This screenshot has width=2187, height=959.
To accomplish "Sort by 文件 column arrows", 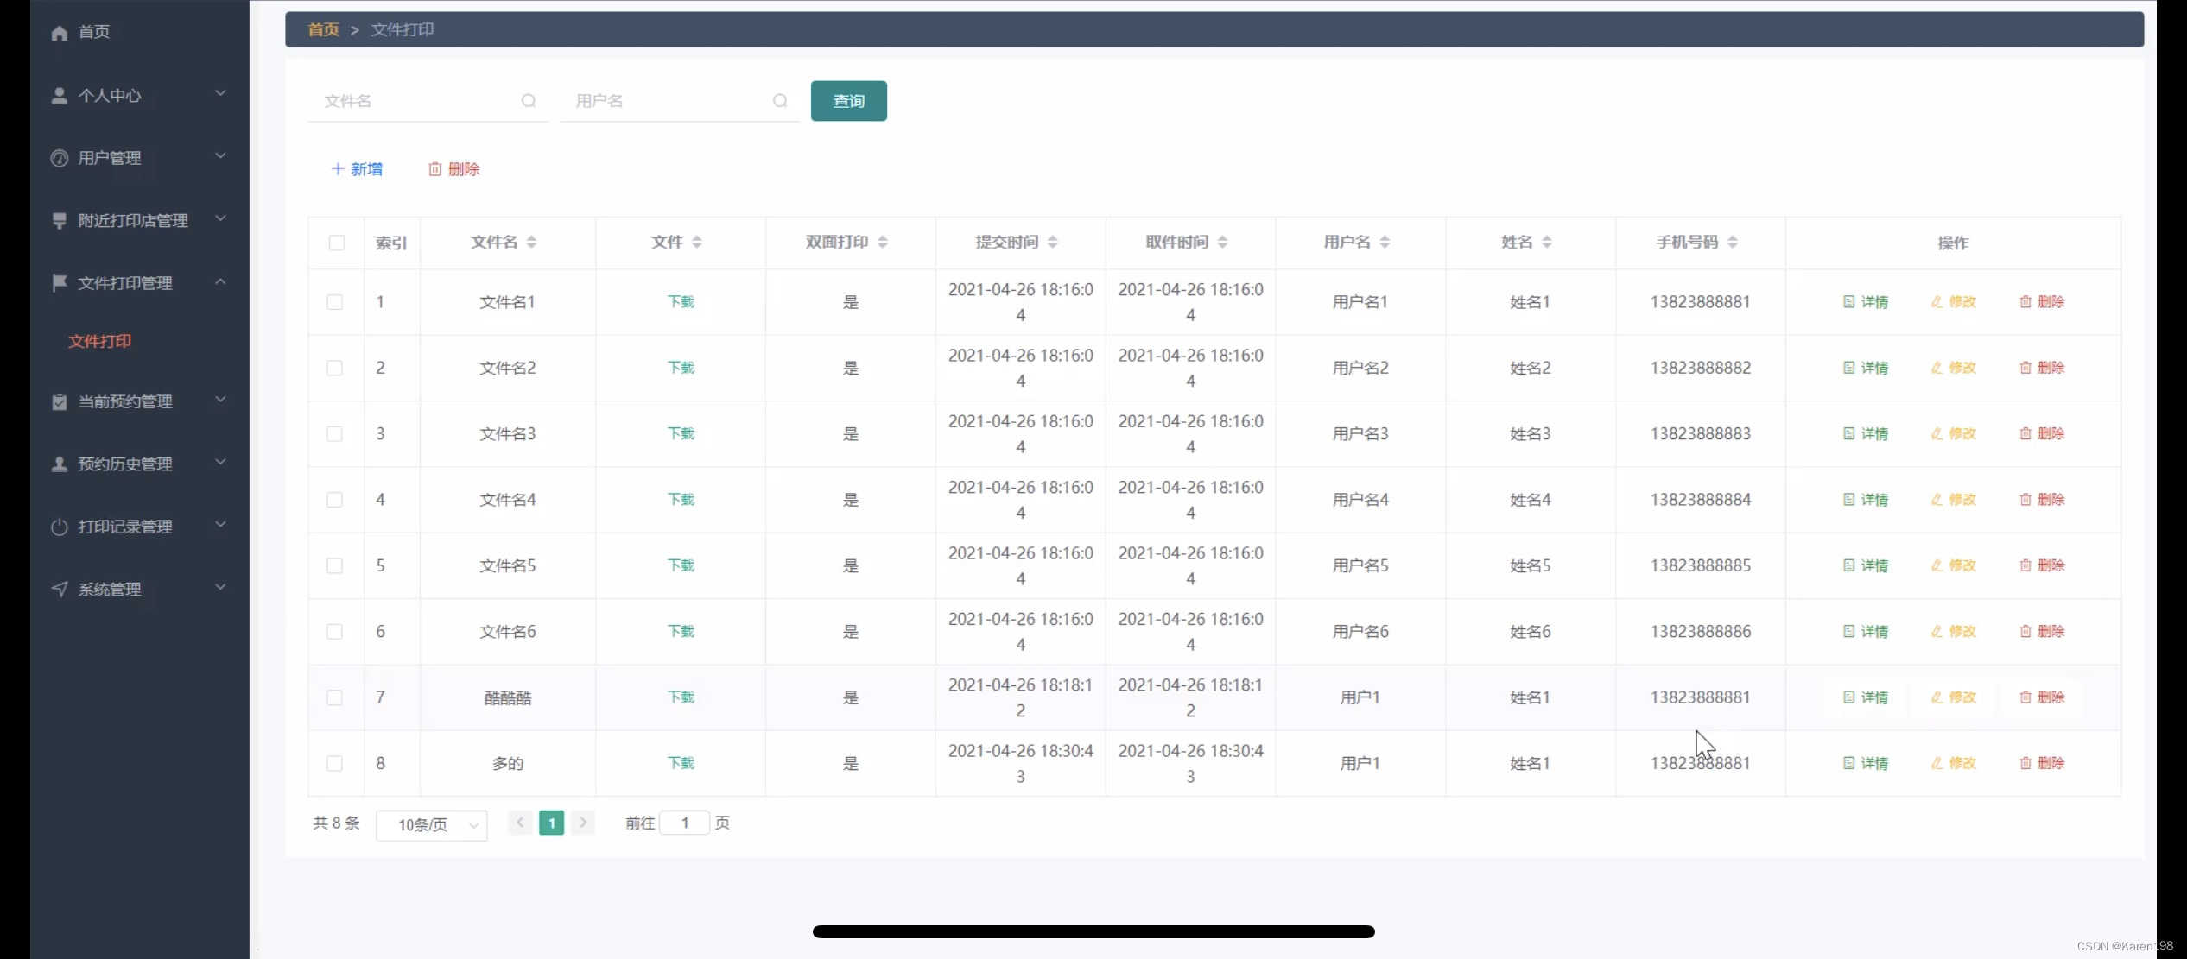I will point(696,243).
